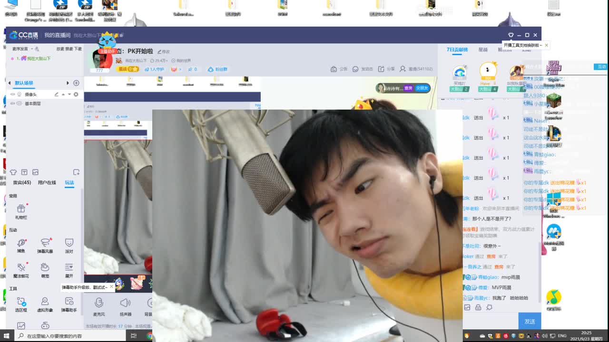Open the 弹幕风暴 danmaku storm plugin
609x342 pixels.
[45, 246]
